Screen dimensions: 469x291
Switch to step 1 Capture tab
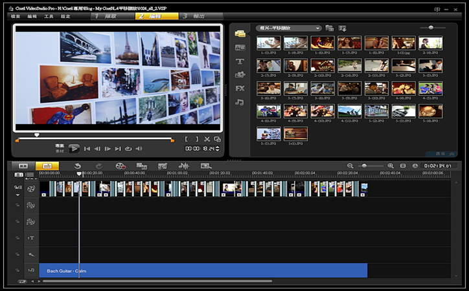click(113, 16)
